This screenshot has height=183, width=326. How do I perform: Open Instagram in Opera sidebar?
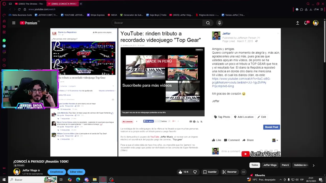pyautogui.click(x=4, y=52)
